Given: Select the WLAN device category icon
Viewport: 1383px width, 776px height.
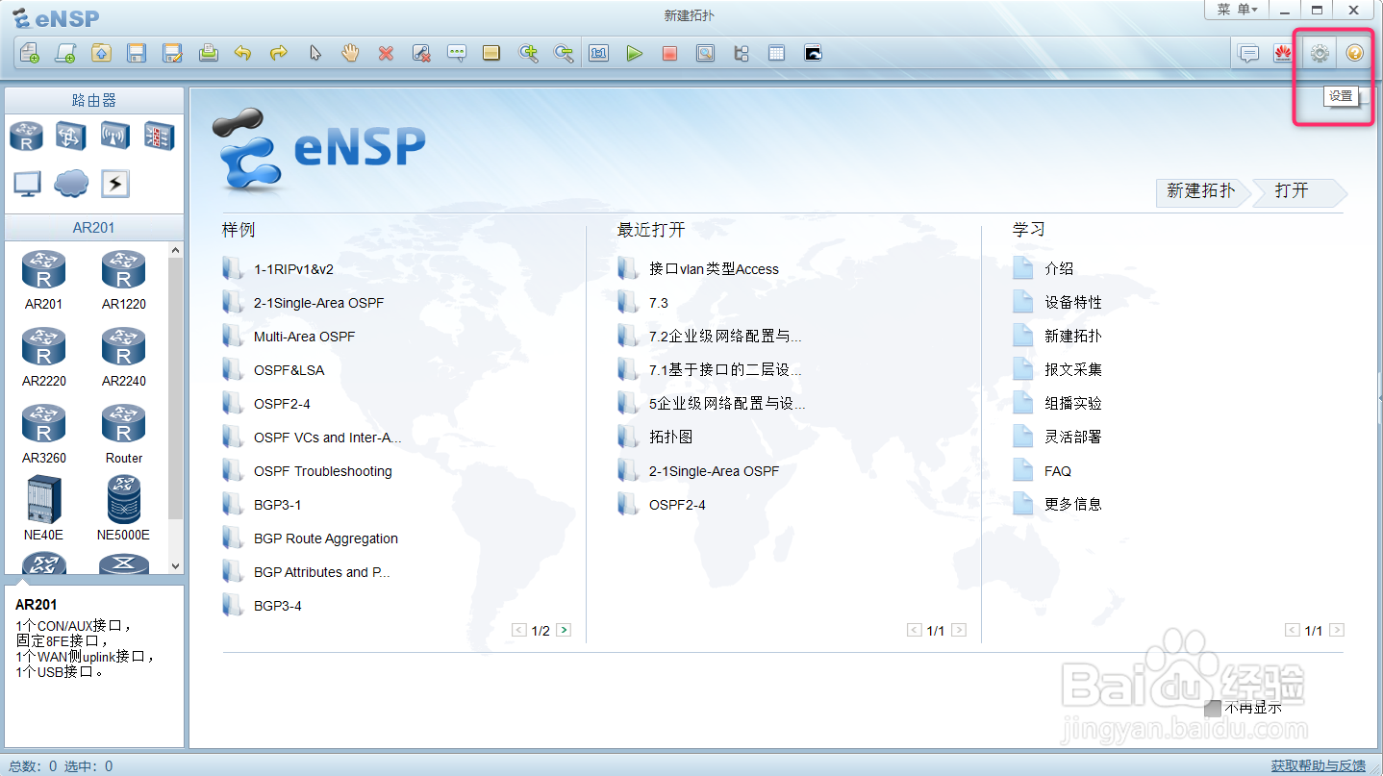Looking at the screenshot, I should [x=114, y=136].
